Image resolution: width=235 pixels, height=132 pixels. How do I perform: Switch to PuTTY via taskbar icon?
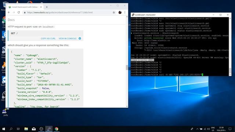pyautogui.click(x=49, y=129)
